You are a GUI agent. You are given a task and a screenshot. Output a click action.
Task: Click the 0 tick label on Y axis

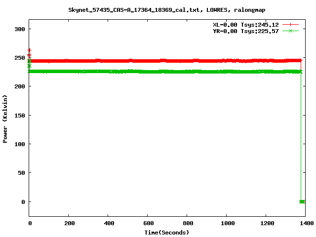(x=23, y=202)
